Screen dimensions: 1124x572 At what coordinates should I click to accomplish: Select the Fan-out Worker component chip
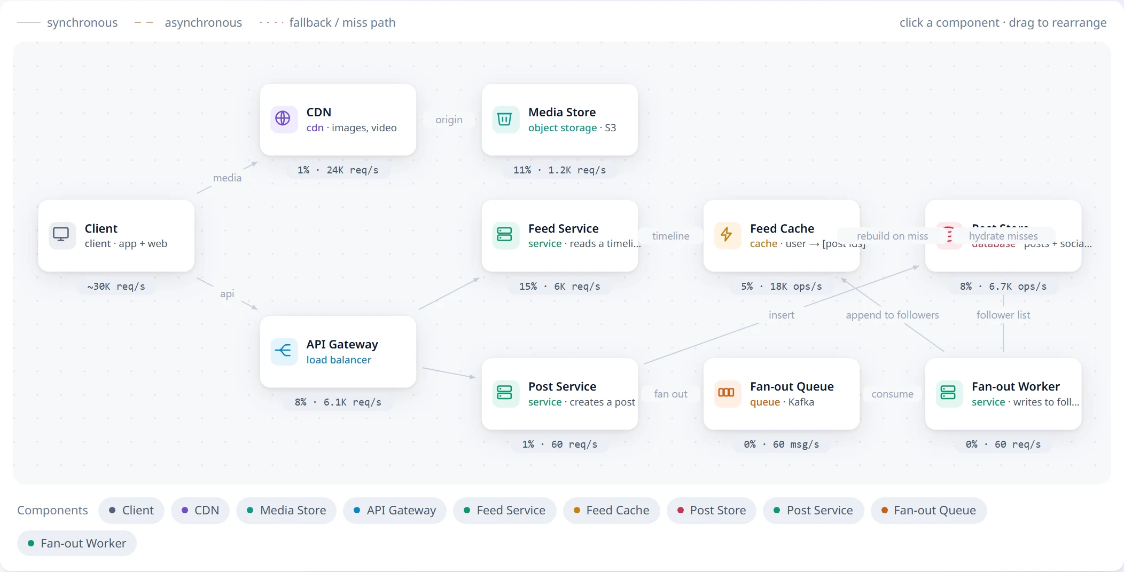click(x=77, y=543)
